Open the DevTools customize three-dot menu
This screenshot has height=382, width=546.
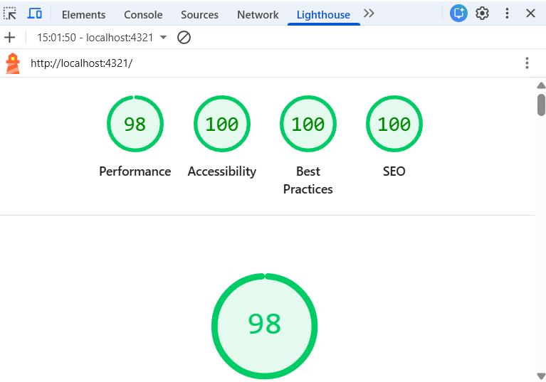click(x=507, y=14)
